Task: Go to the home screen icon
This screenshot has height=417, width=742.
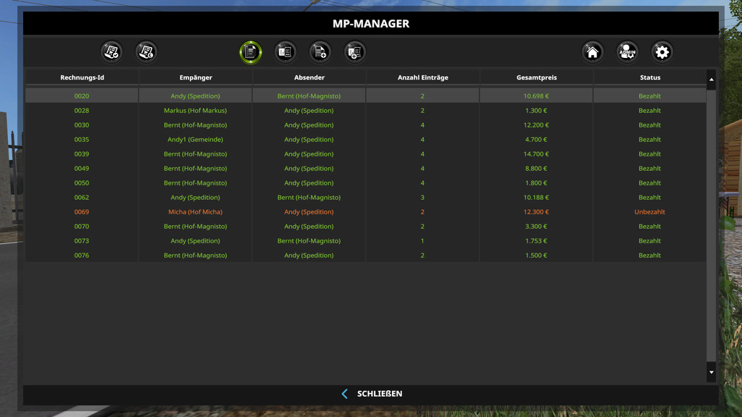Action: [592, 51]
